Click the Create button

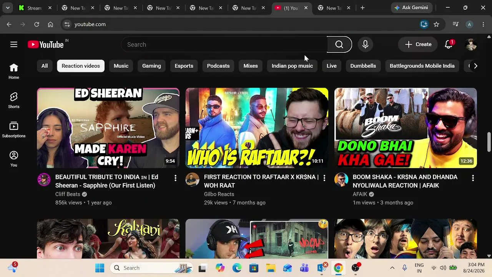pos(418,45)
